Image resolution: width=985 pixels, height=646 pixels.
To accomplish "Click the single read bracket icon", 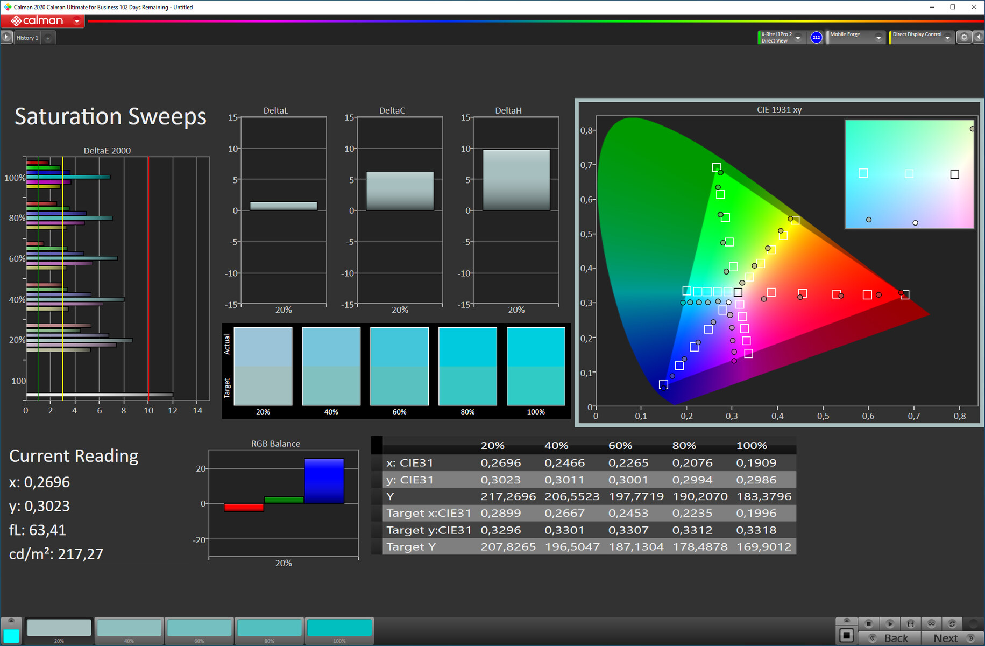I will pyautogui.click(x=911, y=623).
